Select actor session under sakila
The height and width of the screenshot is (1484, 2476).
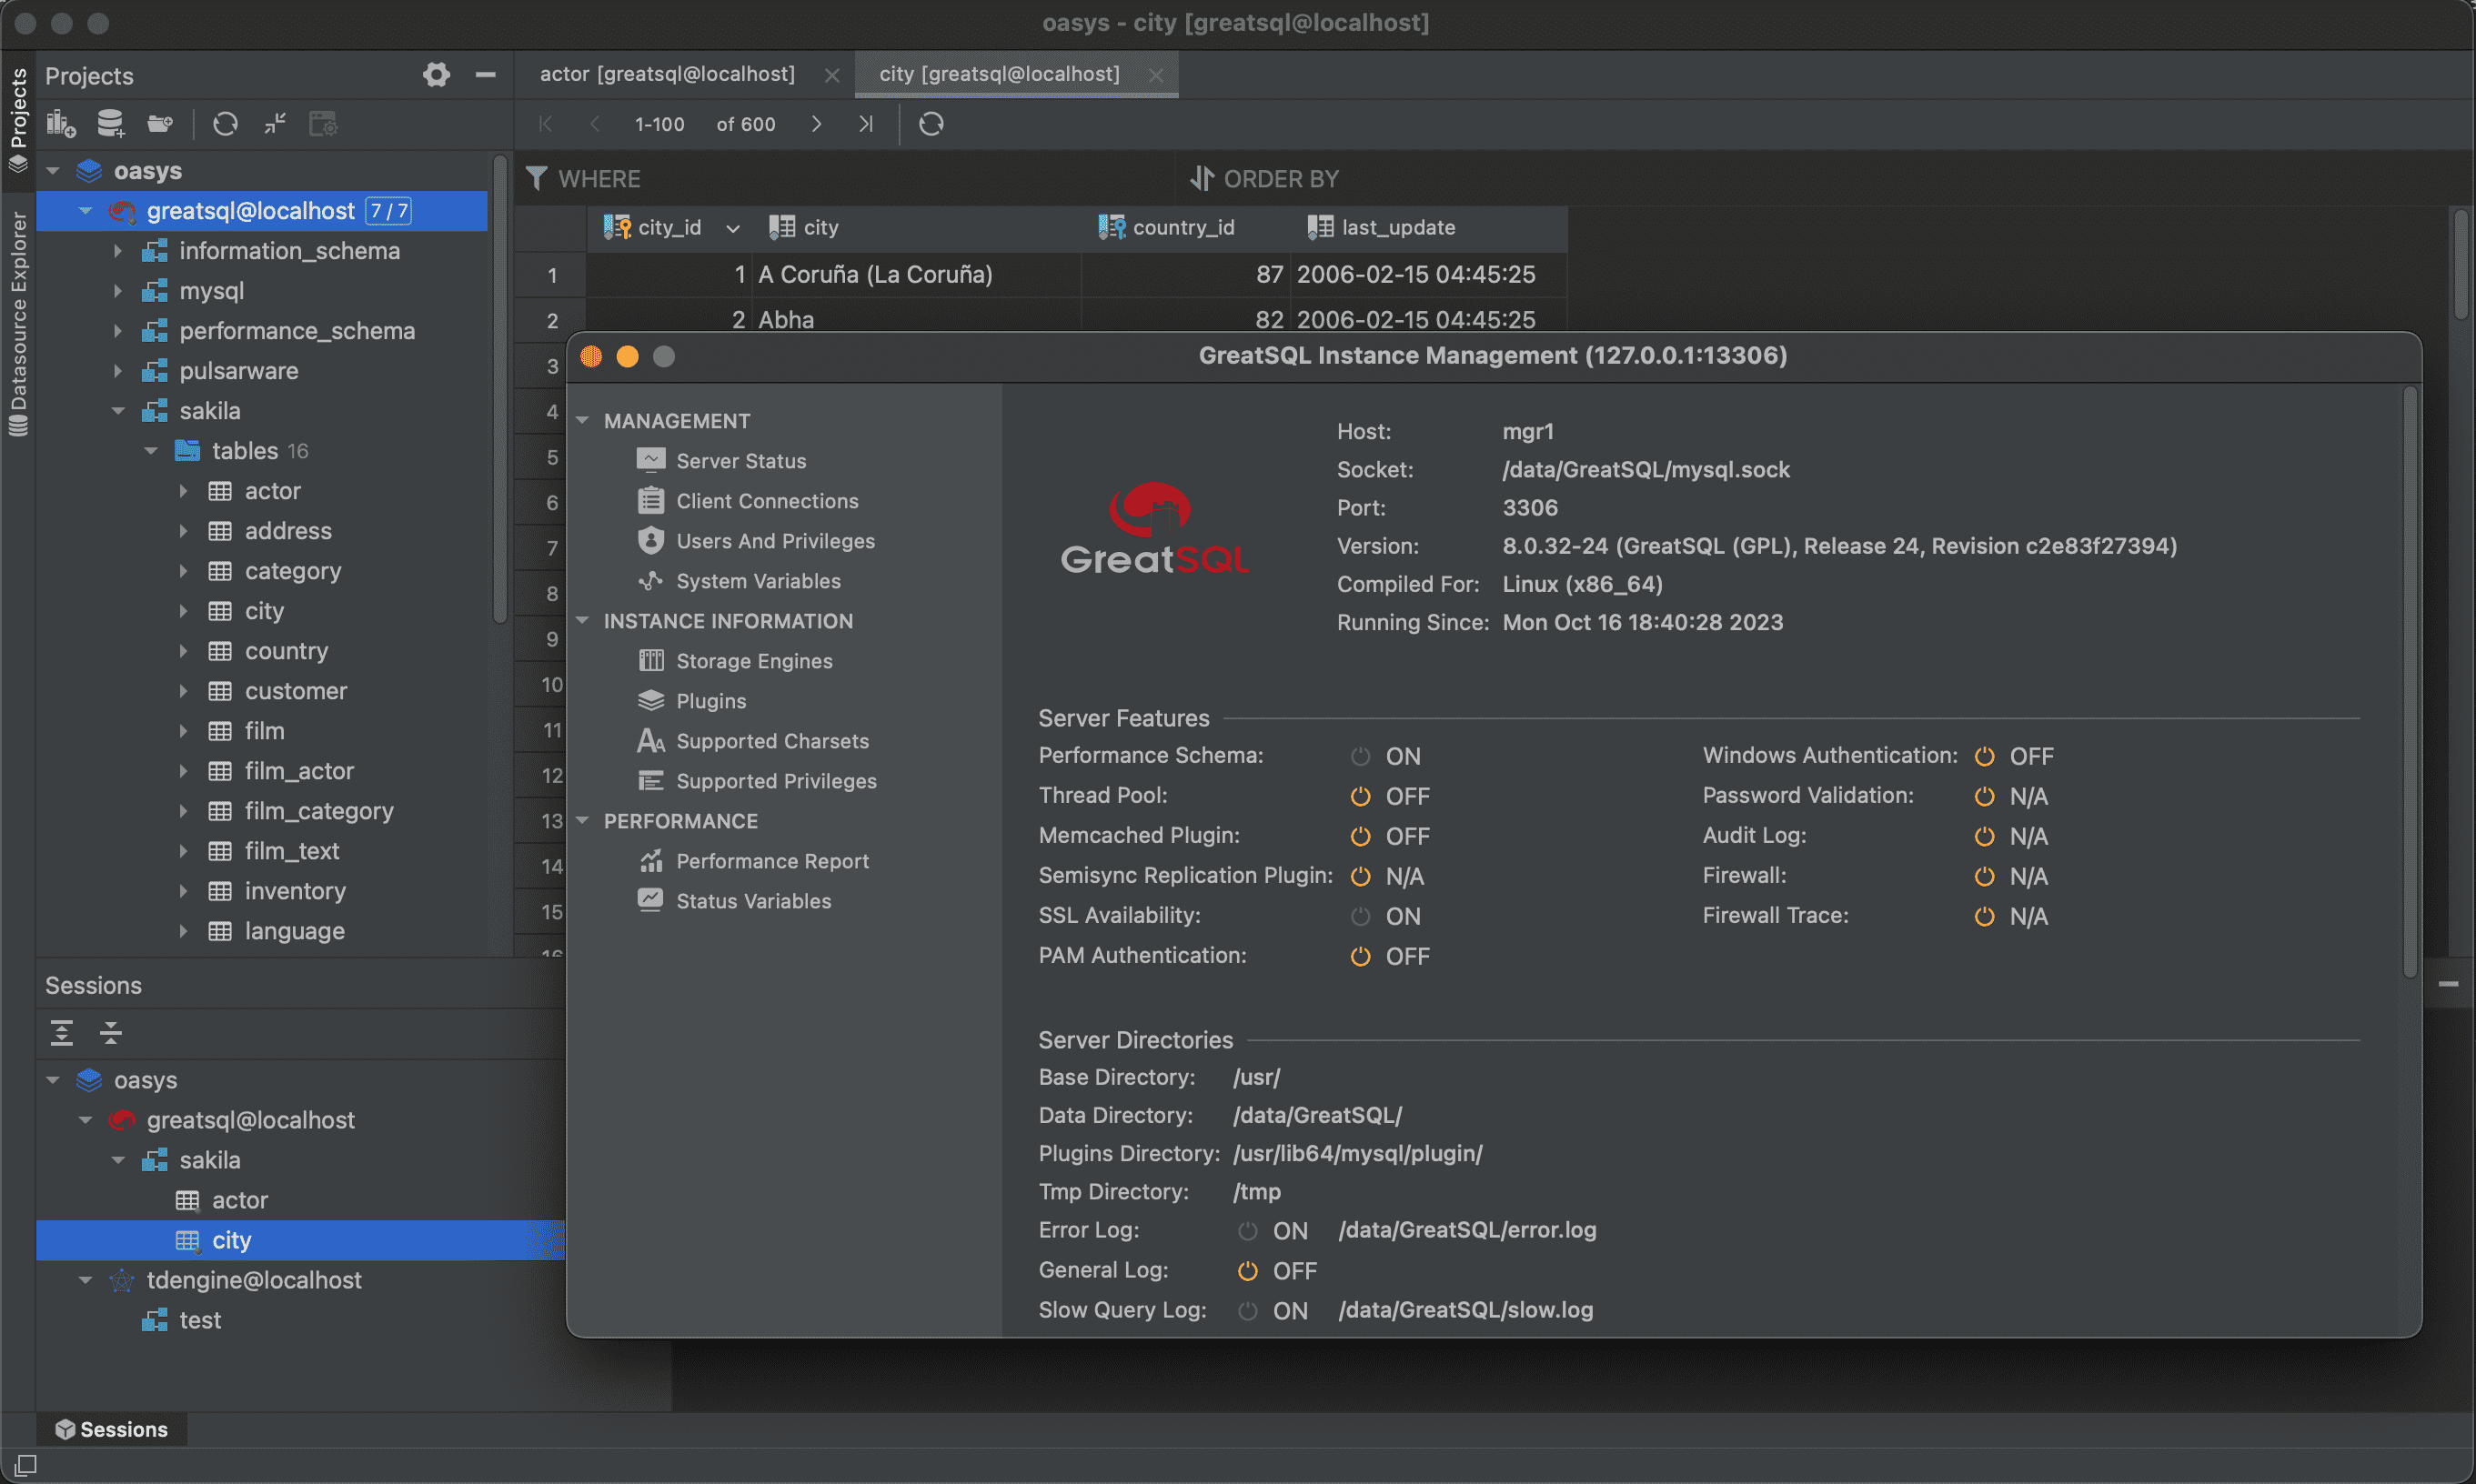tap(240, 1200)
